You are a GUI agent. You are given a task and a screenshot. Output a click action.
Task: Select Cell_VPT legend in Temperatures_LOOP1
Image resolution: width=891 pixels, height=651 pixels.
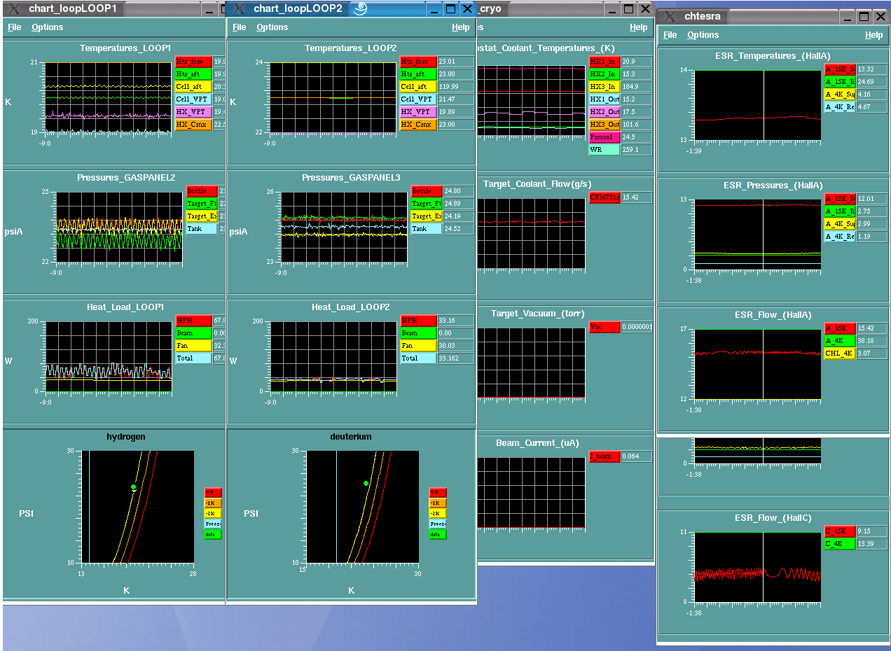193,99
